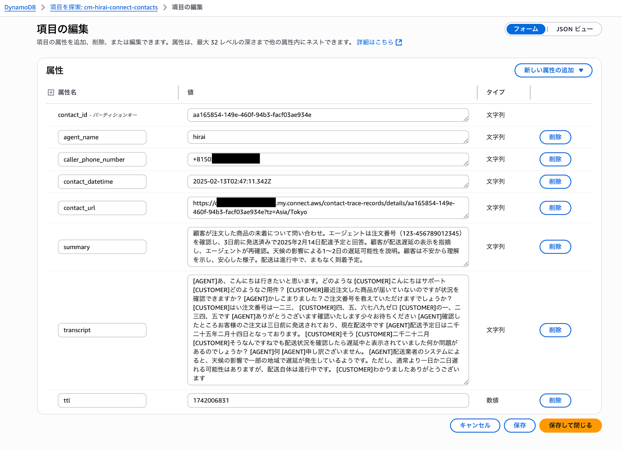The height and width of the screenshot is (450, 622).
Task: Select the 項目の編集 page heading
Action: point(63,29)
